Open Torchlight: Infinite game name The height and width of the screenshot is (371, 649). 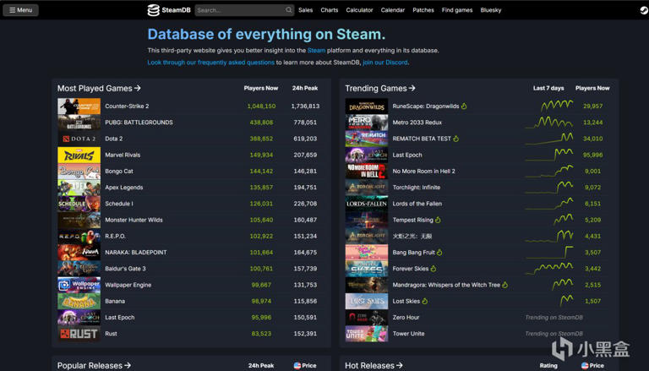click(417, 187)
